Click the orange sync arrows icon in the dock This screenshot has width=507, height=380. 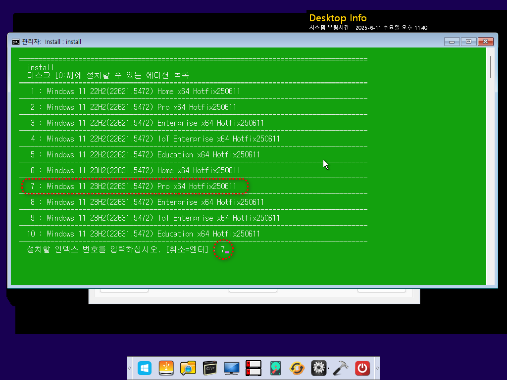click(x=297, y=368)
